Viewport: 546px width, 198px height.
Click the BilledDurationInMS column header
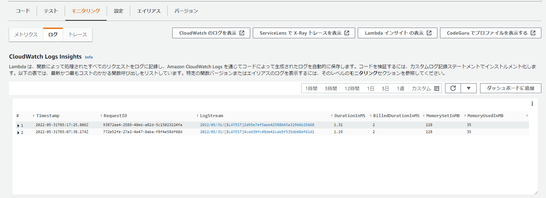[x=396, y=116]
